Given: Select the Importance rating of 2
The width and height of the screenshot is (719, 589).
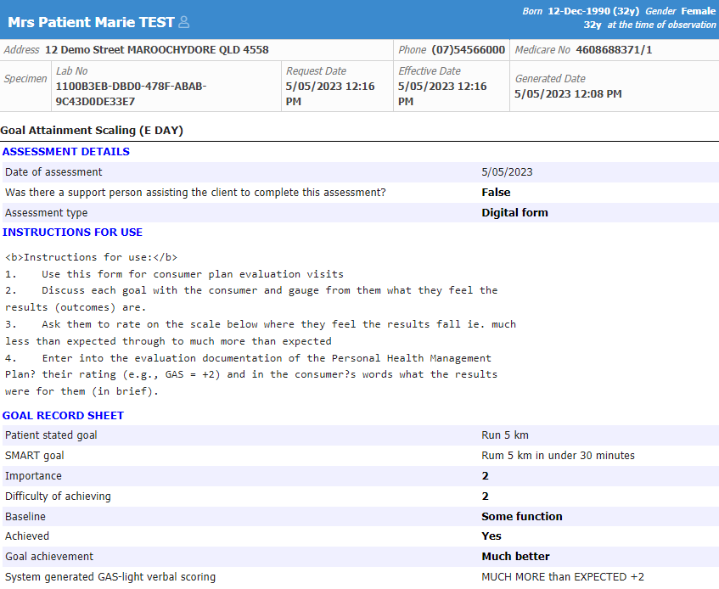Looking at the screenshot, I should (485, 475).
